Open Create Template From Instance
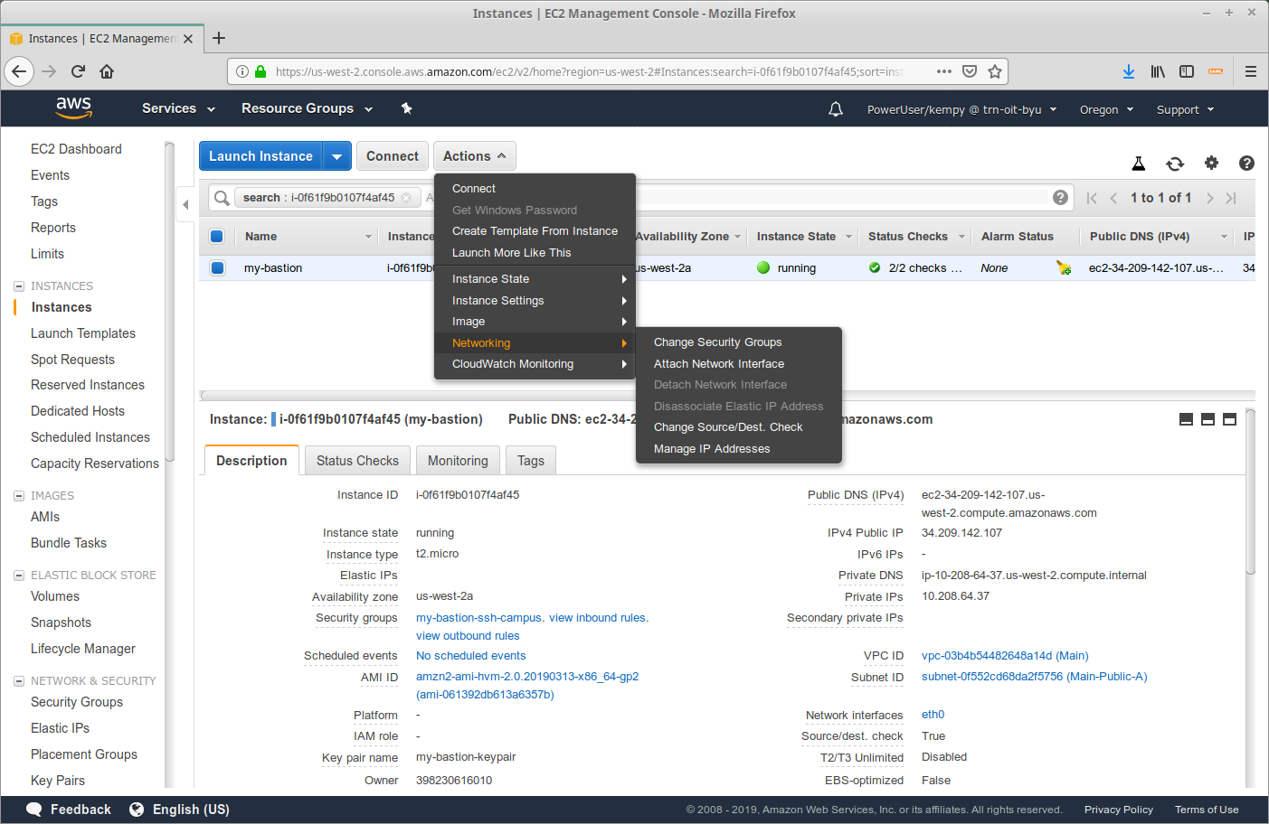The width and height of the screenshot is (1269, 824). 535,231
